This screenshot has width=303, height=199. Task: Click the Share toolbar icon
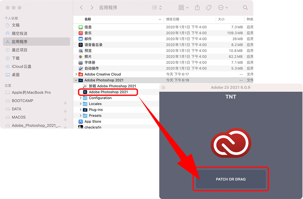197,7
